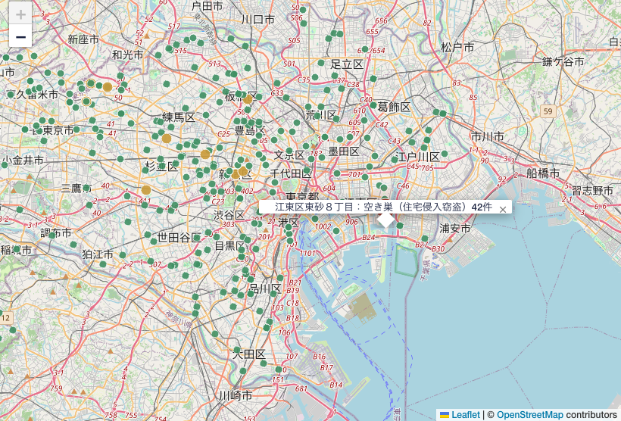
Task: Click the orange marker on 新宿区 label
Action: [242, 171]
